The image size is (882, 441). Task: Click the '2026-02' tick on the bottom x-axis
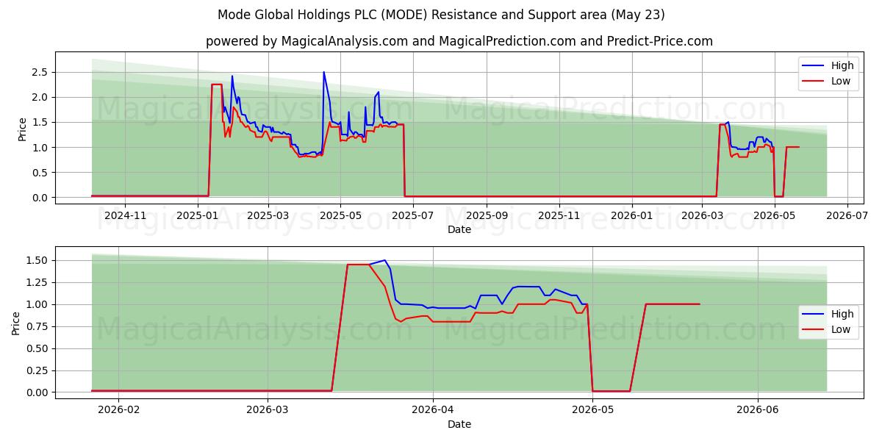[x=118, y=410]
